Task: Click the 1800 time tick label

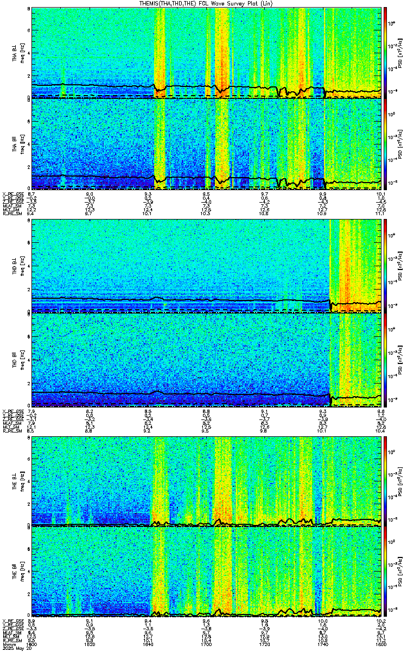Action: pyautogui.click(x=381, y=644)
